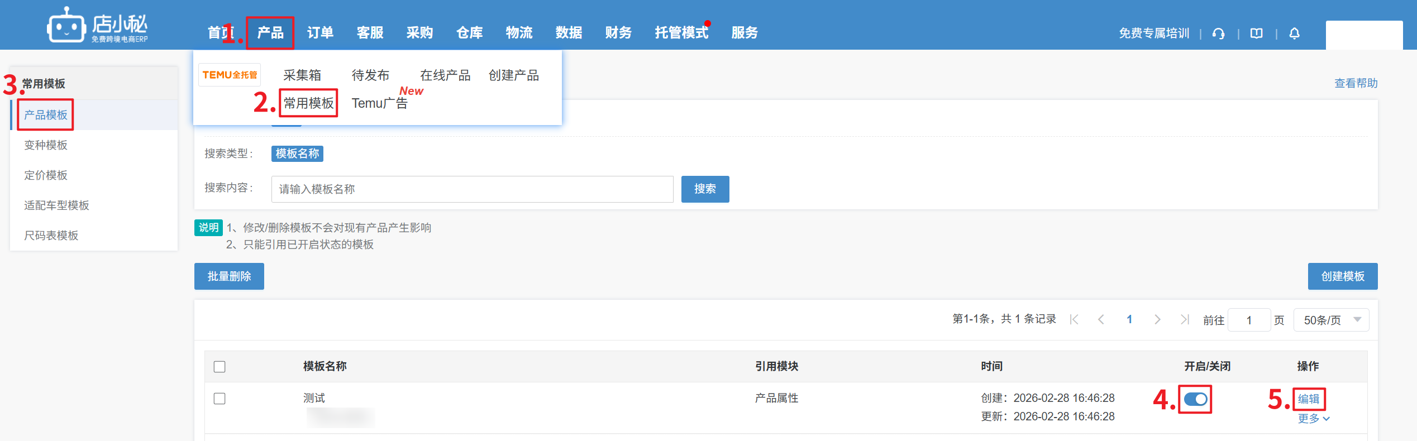Image resolution: width=1417 pixels, height=441 pixels.
Task: Check the 测试 template row checkbox
Action: pos(220,399)
